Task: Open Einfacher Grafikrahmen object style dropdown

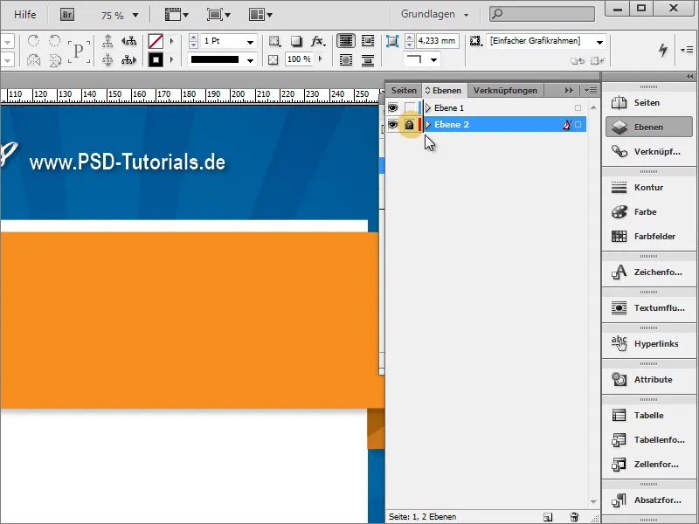Action: pos(599,42)
